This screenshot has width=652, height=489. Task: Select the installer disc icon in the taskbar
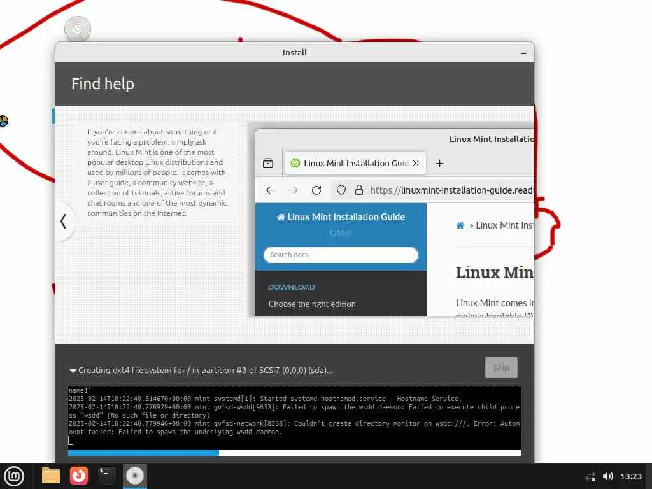click(135, 476)
